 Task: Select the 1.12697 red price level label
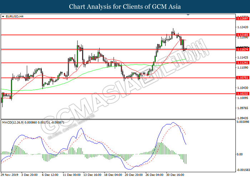click(x=242, y=19)
